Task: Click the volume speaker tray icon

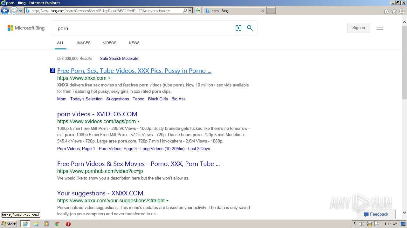Action: click(362, 224)
